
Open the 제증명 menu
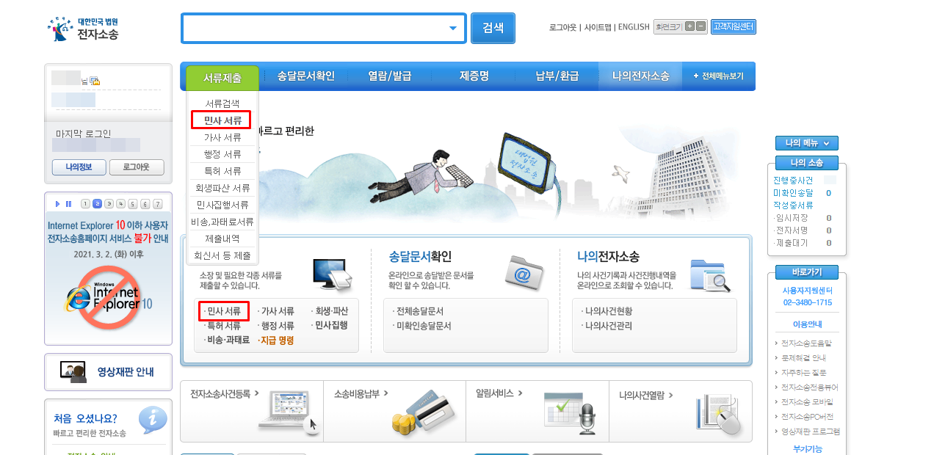474,76
